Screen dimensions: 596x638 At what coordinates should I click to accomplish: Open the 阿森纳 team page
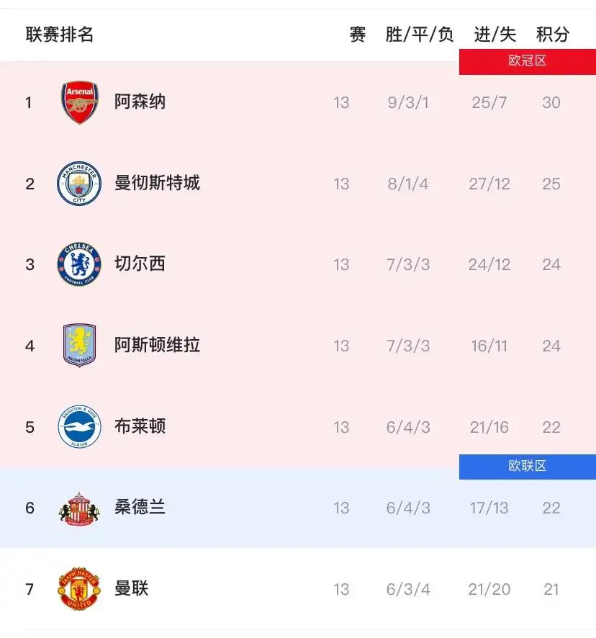click(x=141, y=102)
